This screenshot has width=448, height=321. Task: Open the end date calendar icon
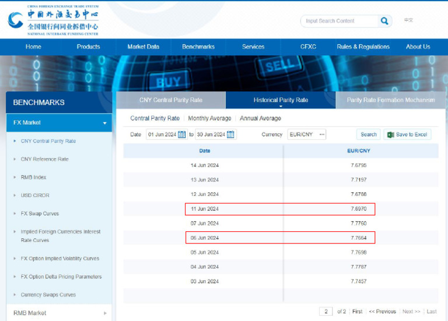click(x=231, y=135)
